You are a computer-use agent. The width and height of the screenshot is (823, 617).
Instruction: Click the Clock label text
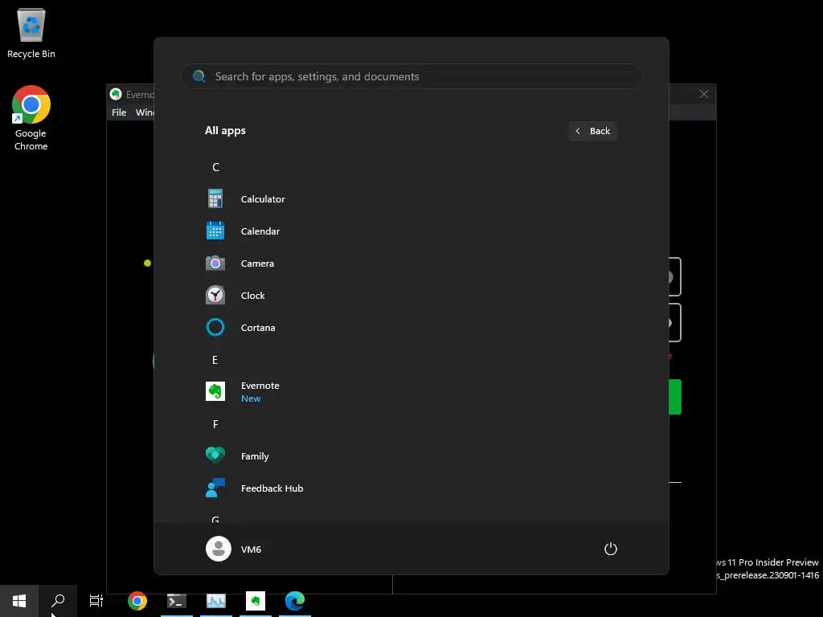[x=252, y=296]
